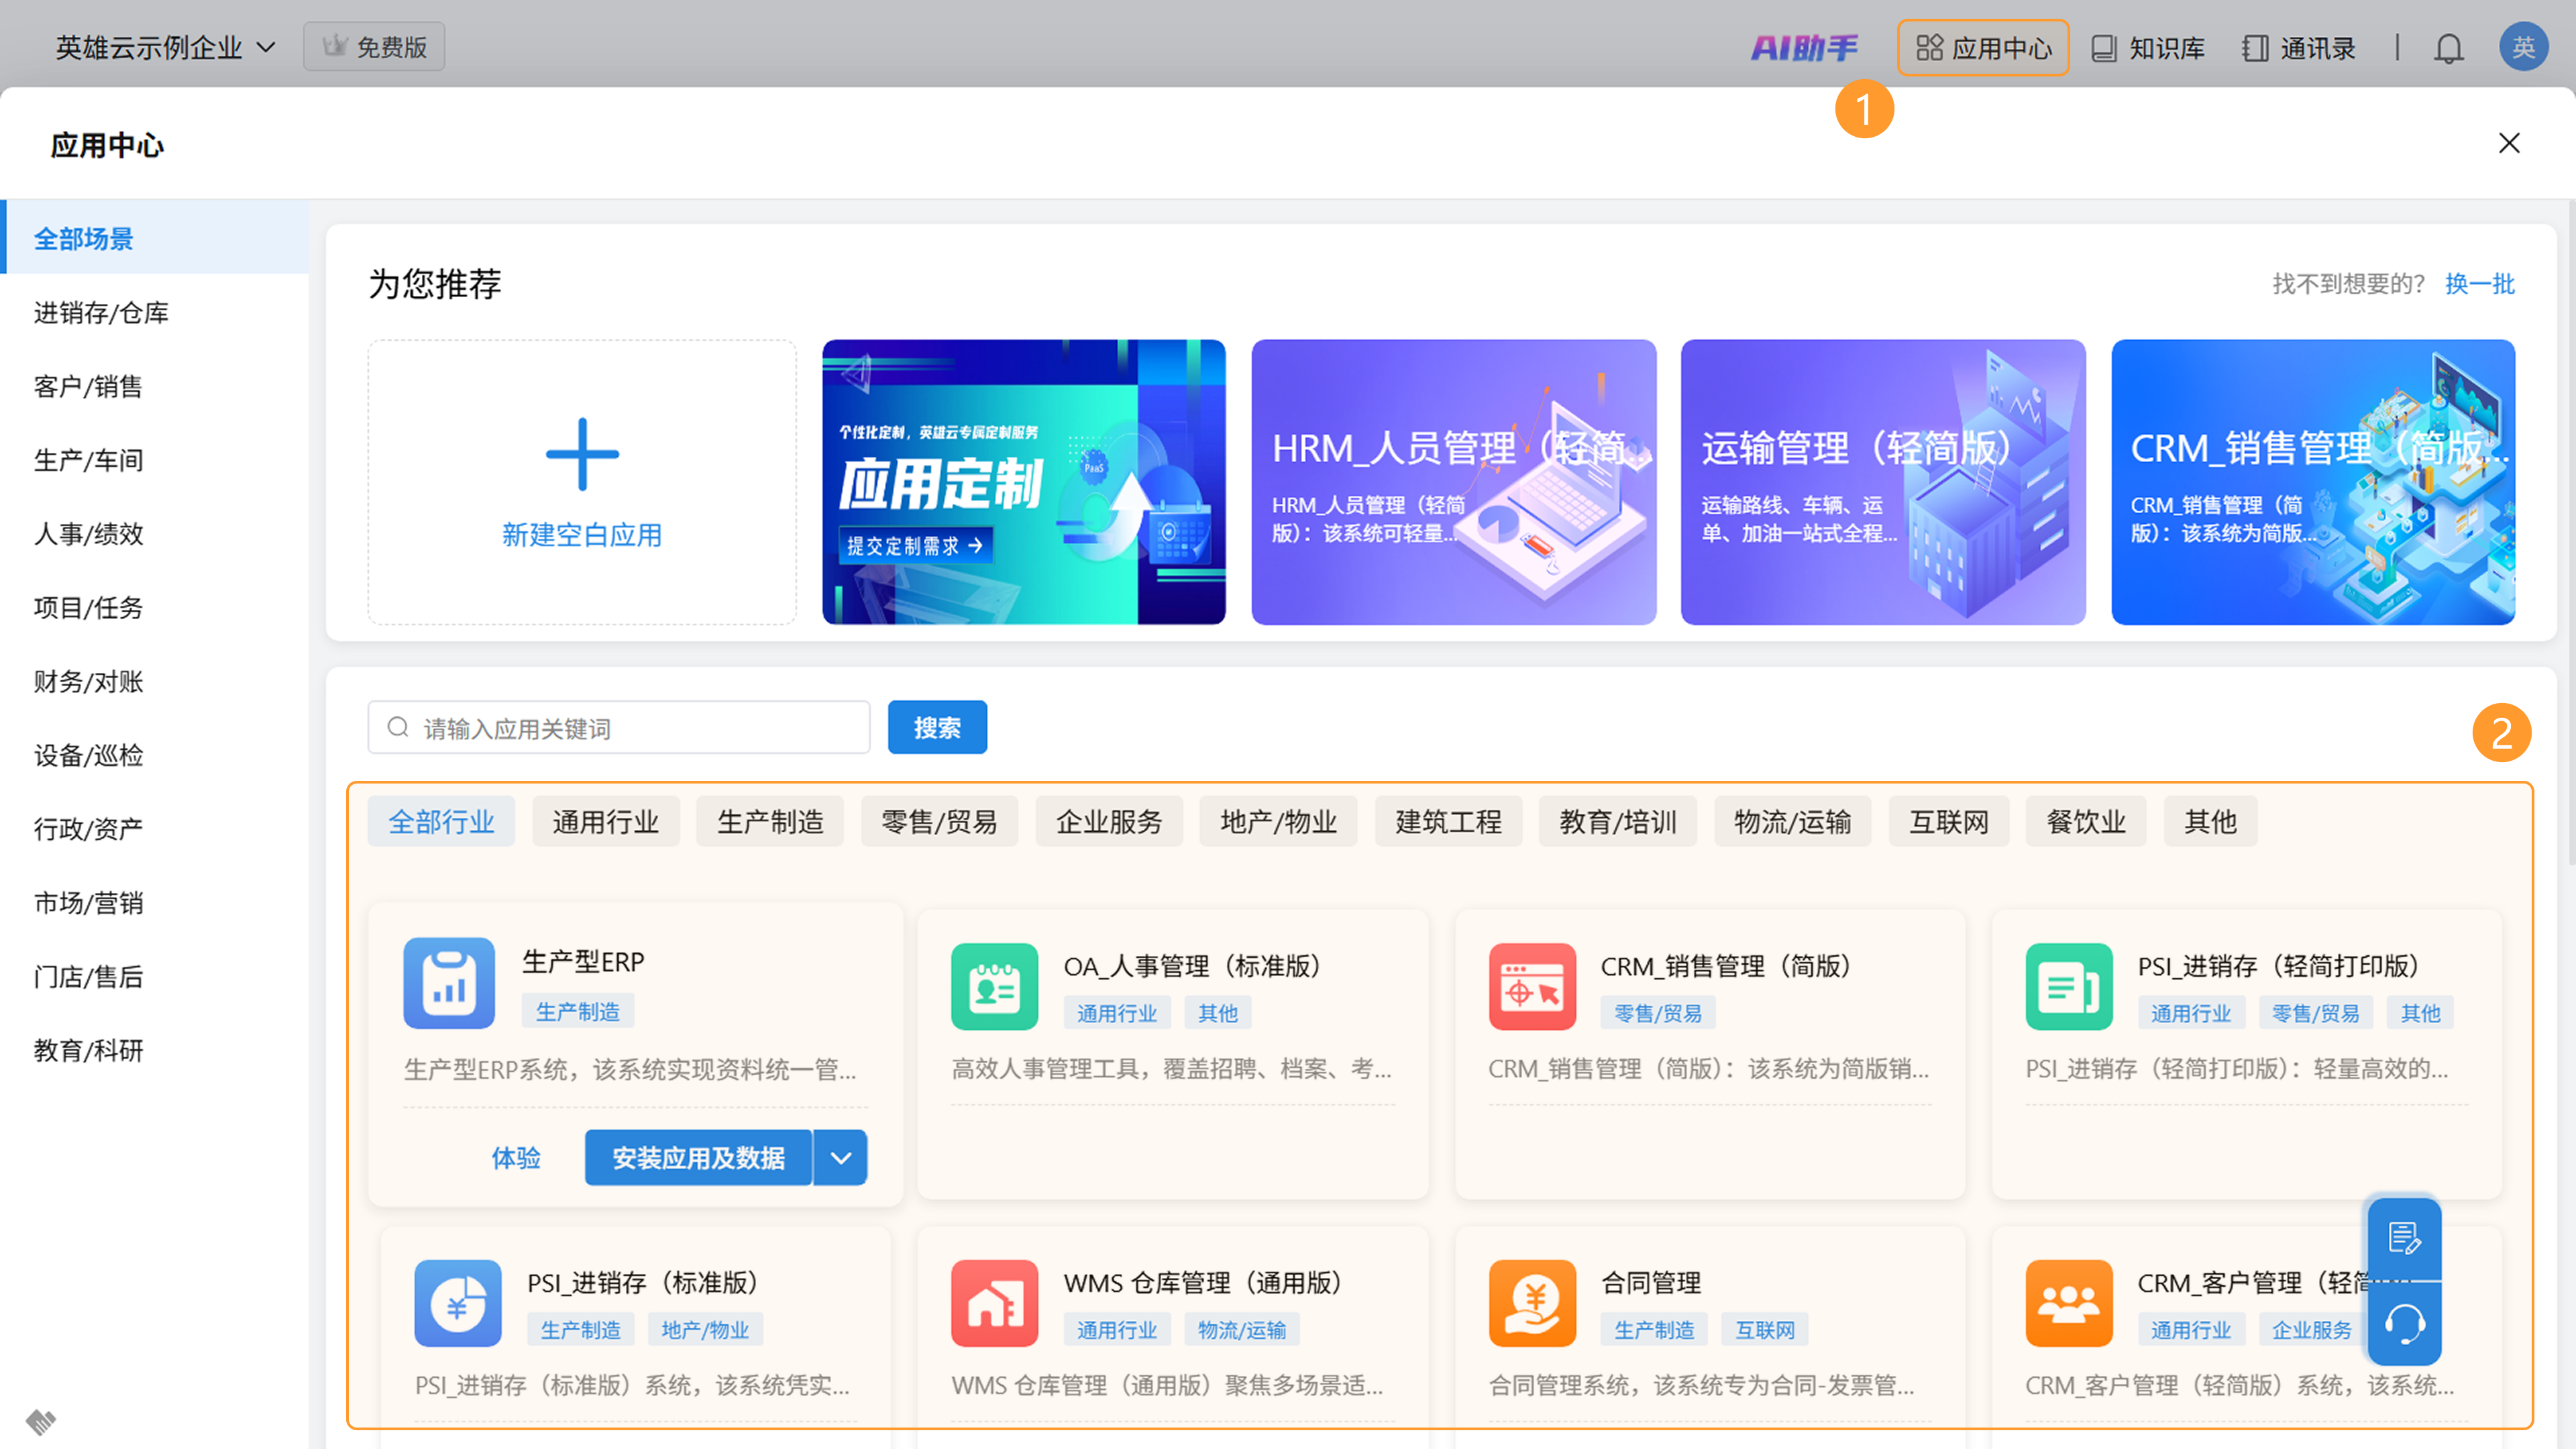Focus the app keyword search field
Image resolution: width=2576 pixels, height=1449 pixels.
click(x=630, y=728)
